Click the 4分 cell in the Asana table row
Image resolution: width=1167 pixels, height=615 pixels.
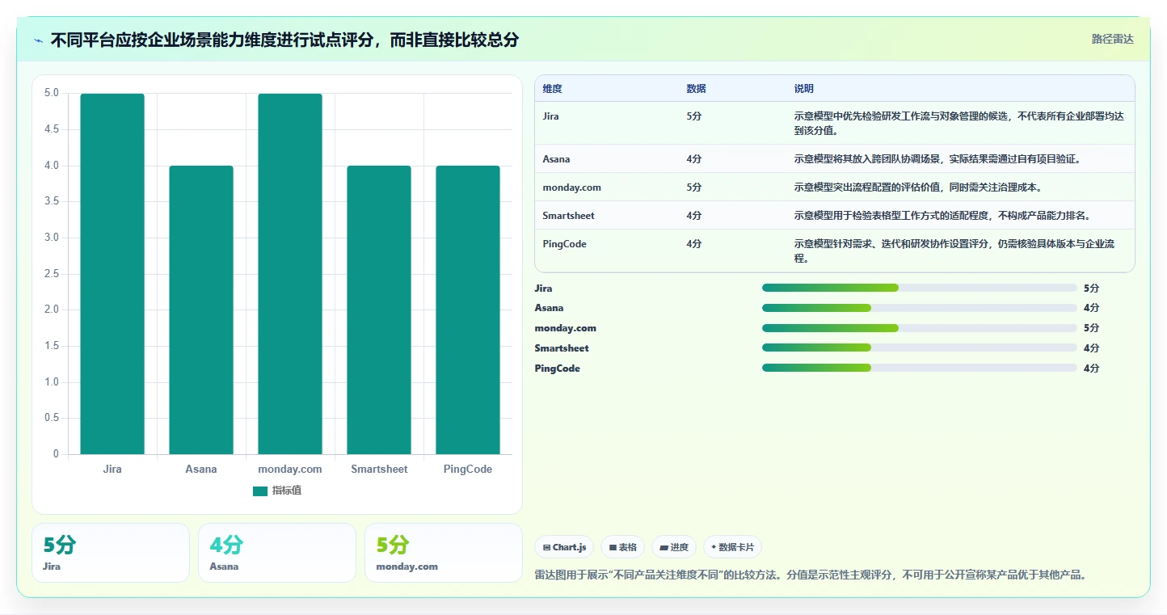pyautogui.click(x=694, y=159)
